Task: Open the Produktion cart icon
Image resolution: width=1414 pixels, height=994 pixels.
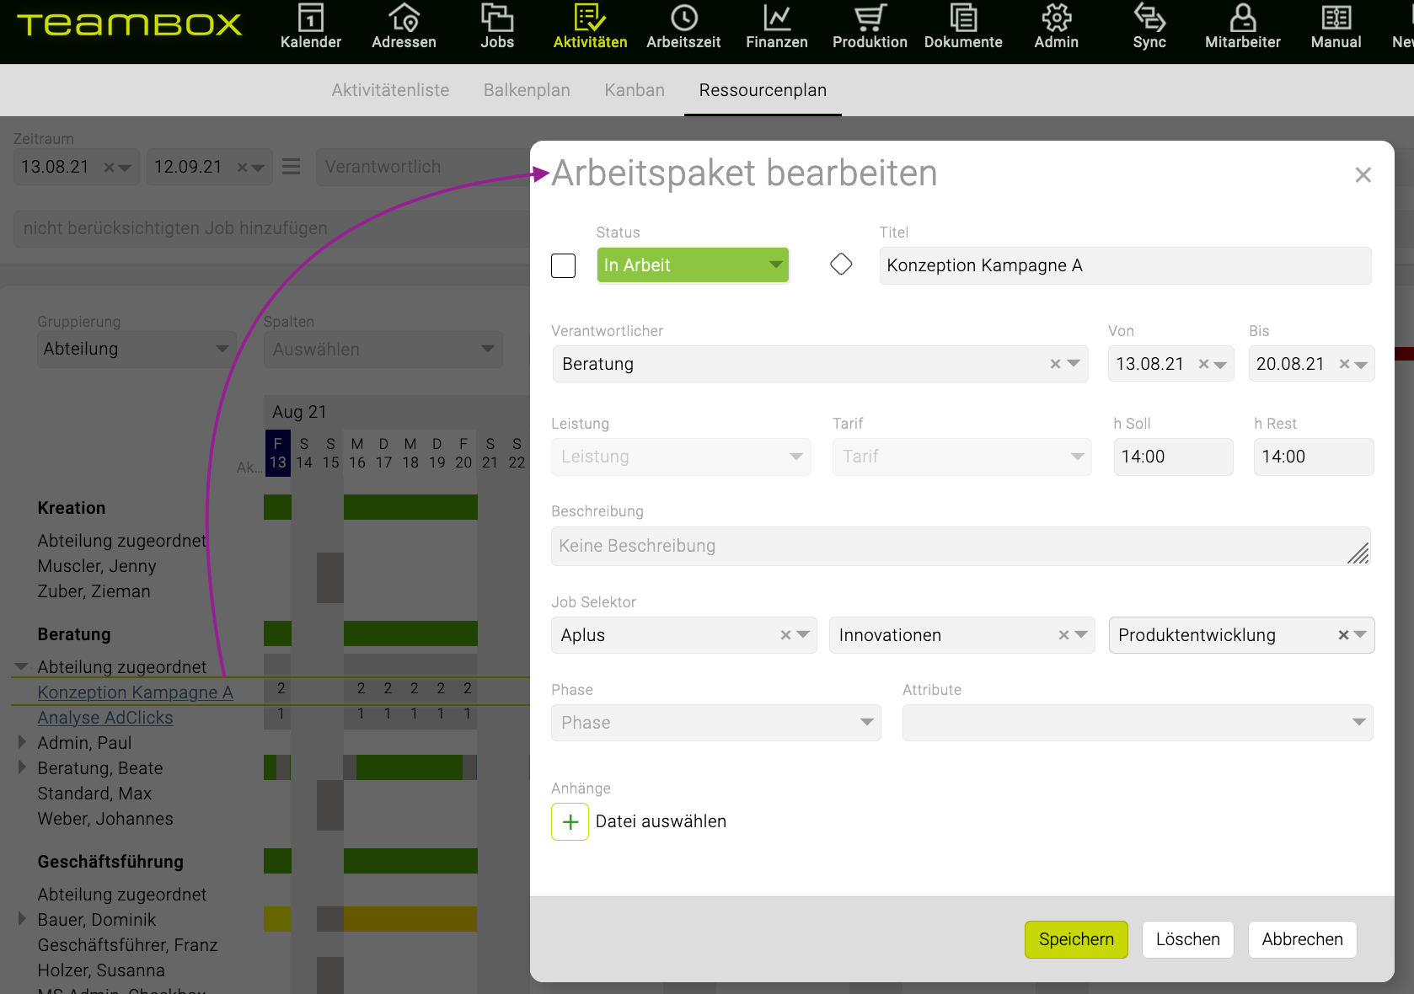Action: pos(870,19)
